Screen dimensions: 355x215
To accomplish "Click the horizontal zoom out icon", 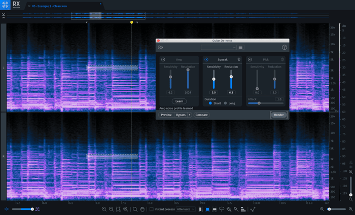I will pos(322,209).
